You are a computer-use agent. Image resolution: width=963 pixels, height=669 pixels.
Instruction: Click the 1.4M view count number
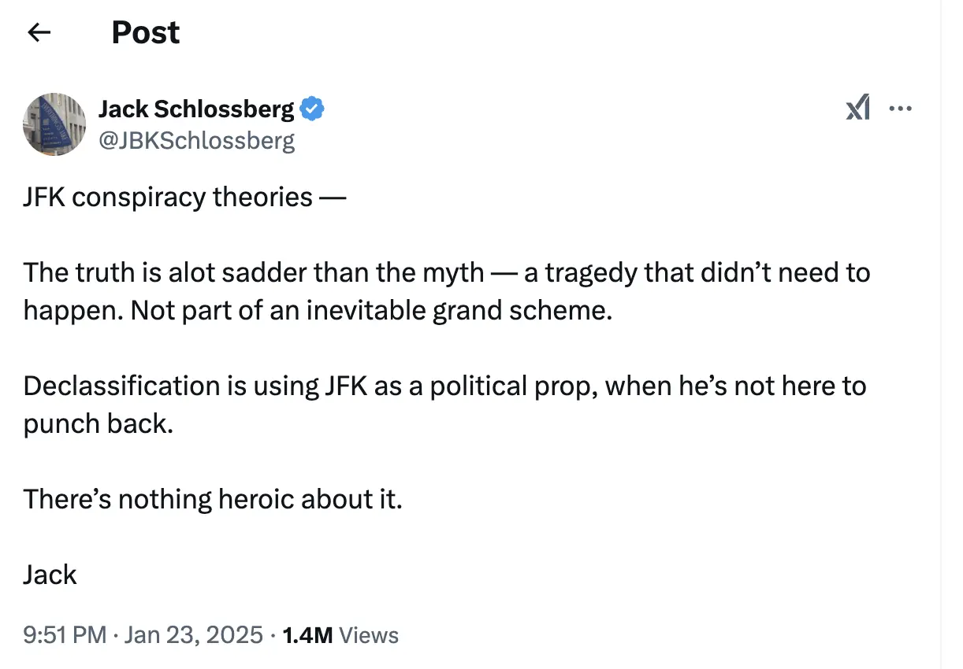pos(307,635)
